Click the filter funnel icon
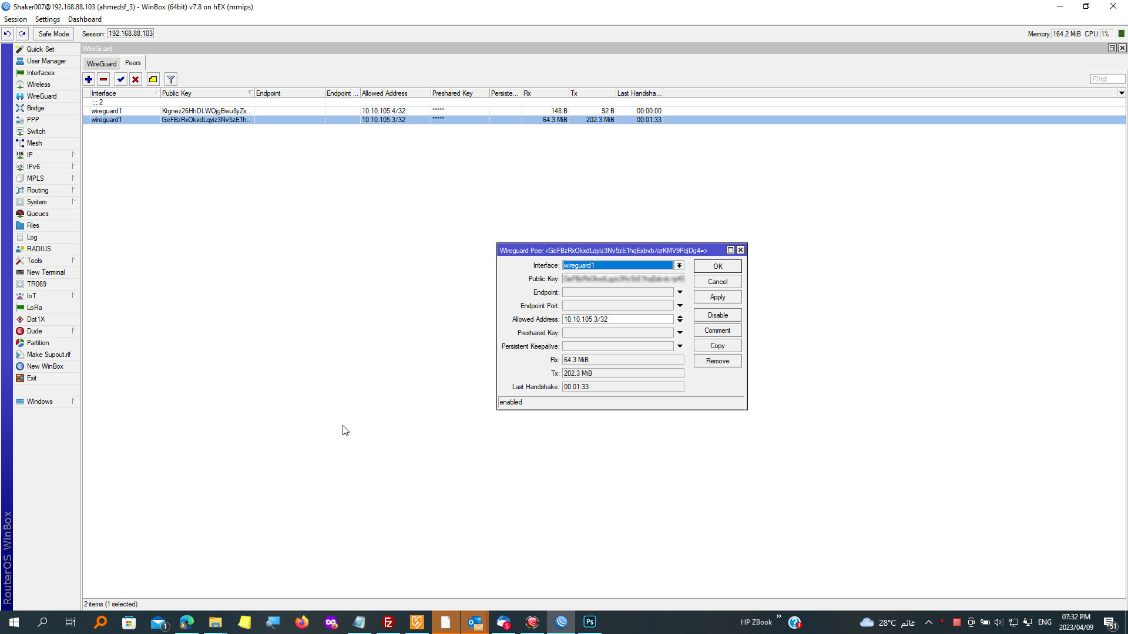The image size is (1128, 634). coord(171,79)
